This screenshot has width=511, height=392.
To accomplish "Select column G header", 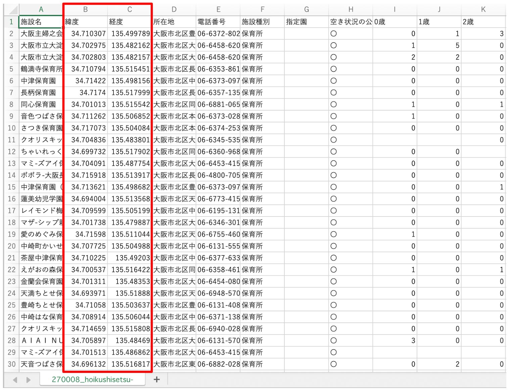I will [307, 9].
